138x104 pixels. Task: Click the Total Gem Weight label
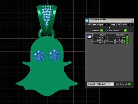click(x=95, y=25)
